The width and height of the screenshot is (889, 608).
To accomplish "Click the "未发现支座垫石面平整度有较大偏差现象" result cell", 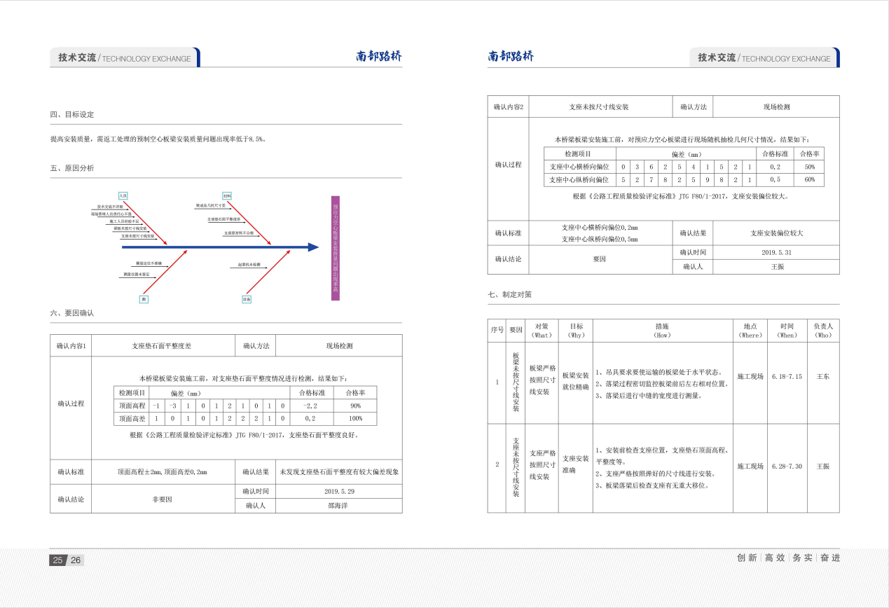I will click(339, 472).
